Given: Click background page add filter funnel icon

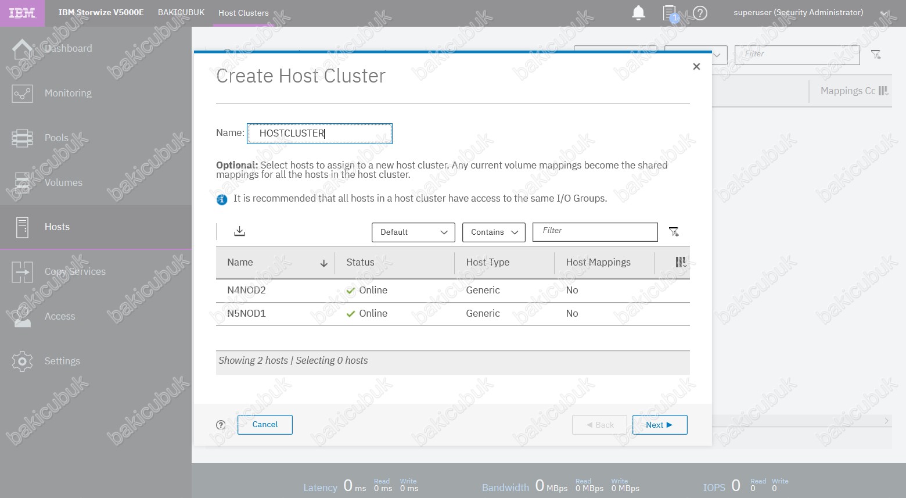Looking at the screenshot, I should coord(876,55).
